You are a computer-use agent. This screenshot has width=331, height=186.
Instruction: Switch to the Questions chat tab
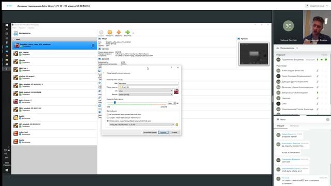click(x=294, y=126)
